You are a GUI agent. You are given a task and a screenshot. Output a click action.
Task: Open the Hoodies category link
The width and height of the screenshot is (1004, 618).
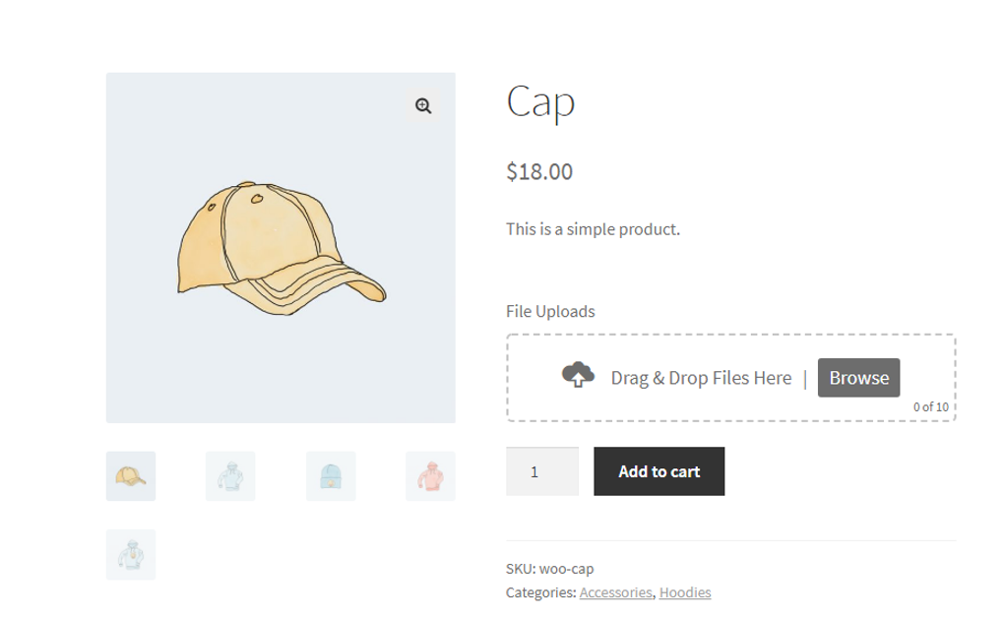coord(686,592)
